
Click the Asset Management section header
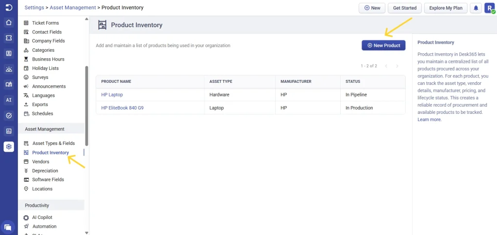coord(51,129)
